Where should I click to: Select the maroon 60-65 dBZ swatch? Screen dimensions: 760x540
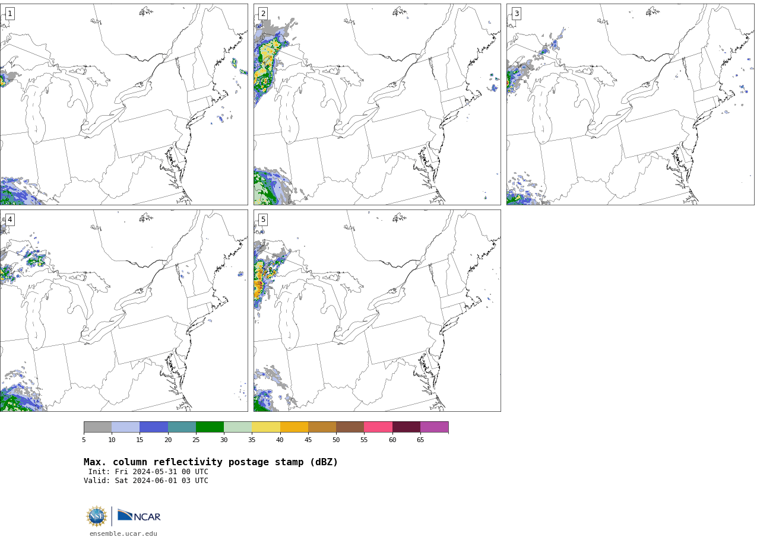(406, 427)
